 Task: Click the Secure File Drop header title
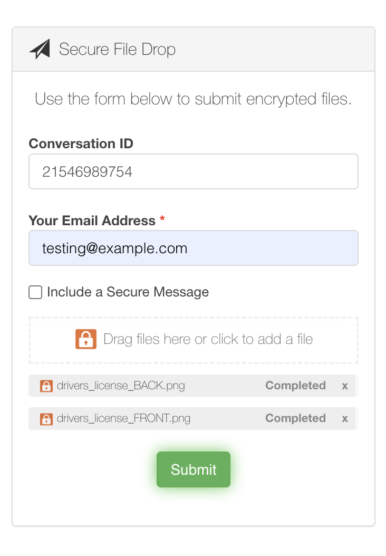[117, 49]
